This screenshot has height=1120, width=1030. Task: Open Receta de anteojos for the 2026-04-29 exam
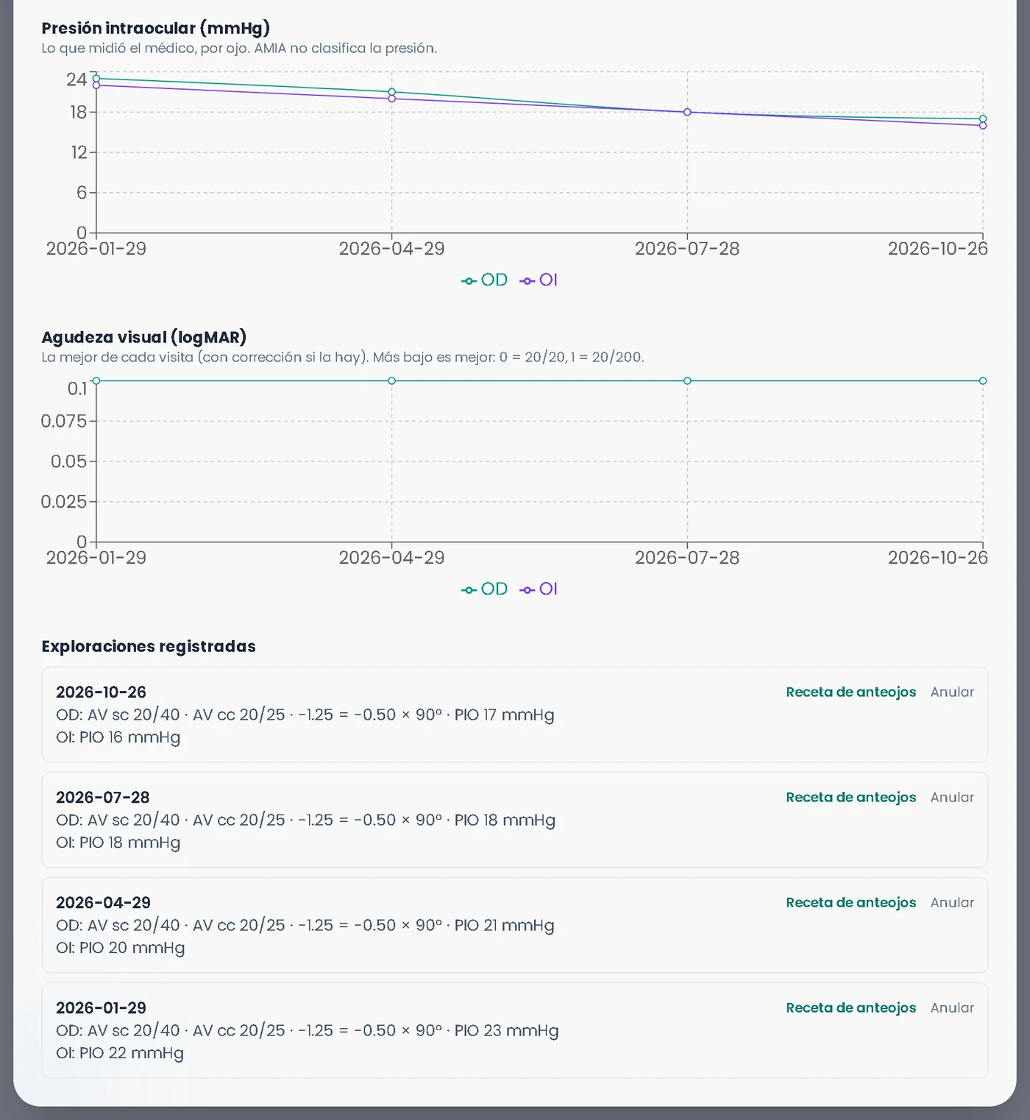point(850,903)
